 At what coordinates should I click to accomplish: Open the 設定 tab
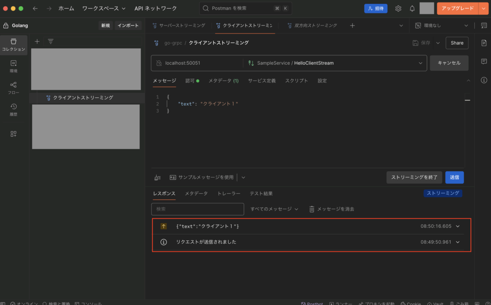click(x=322, y=81)
